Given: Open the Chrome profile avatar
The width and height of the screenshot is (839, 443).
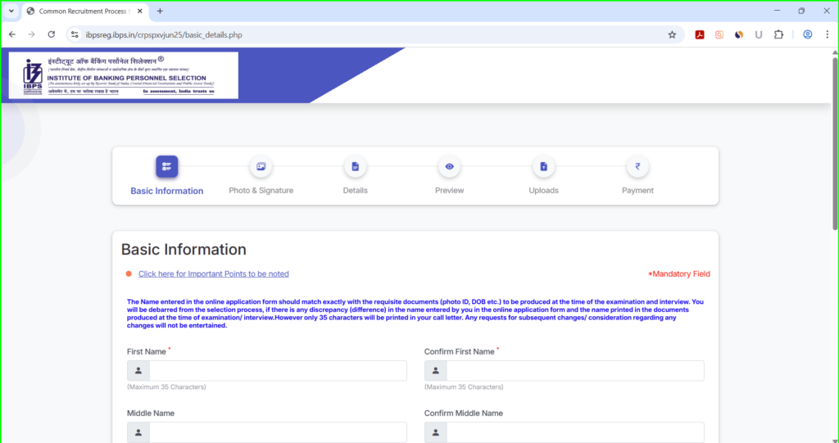Looking at the screenshot, I should coord(807,34).
